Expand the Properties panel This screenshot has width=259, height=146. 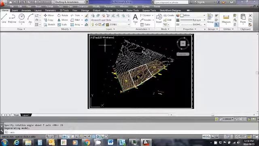(190, 29)
